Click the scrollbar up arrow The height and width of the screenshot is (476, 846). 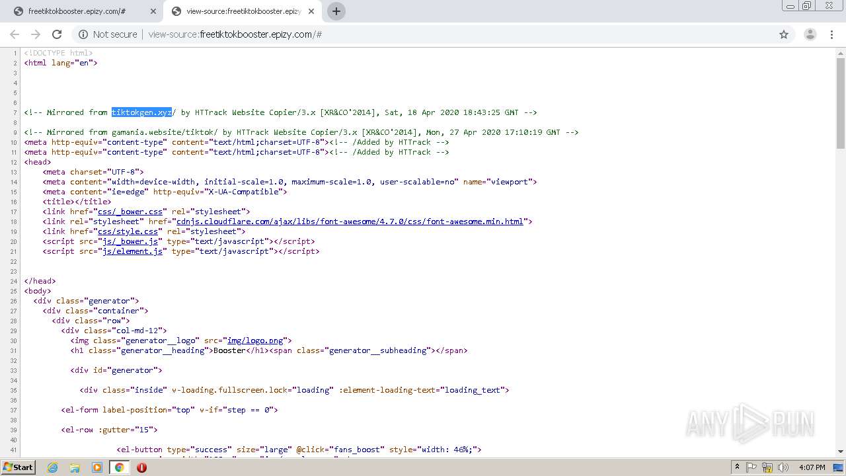click(x=841, y=52)
